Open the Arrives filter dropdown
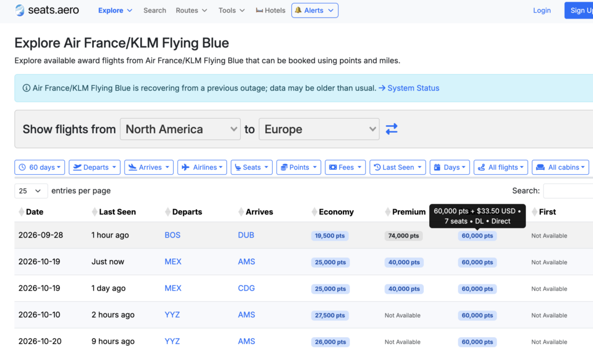 coord(149,167)
